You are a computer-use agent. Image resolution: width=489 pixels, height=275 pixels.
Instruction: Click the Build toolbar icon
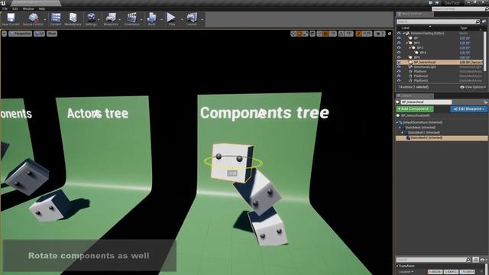[151, 19]
